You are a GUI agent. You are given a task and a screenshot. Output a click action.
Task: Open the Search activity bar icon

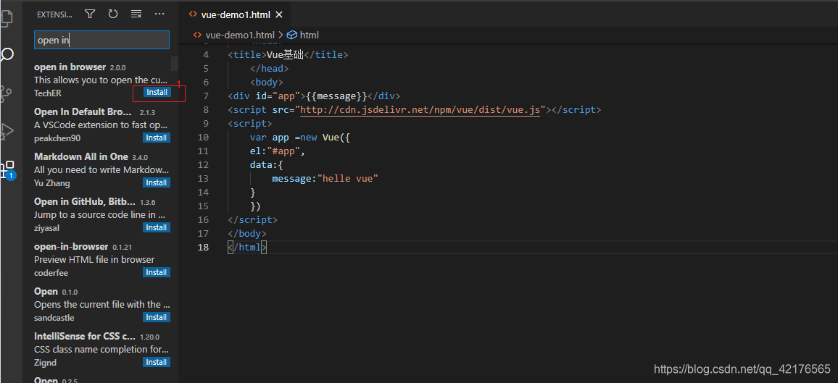point(6,56)
